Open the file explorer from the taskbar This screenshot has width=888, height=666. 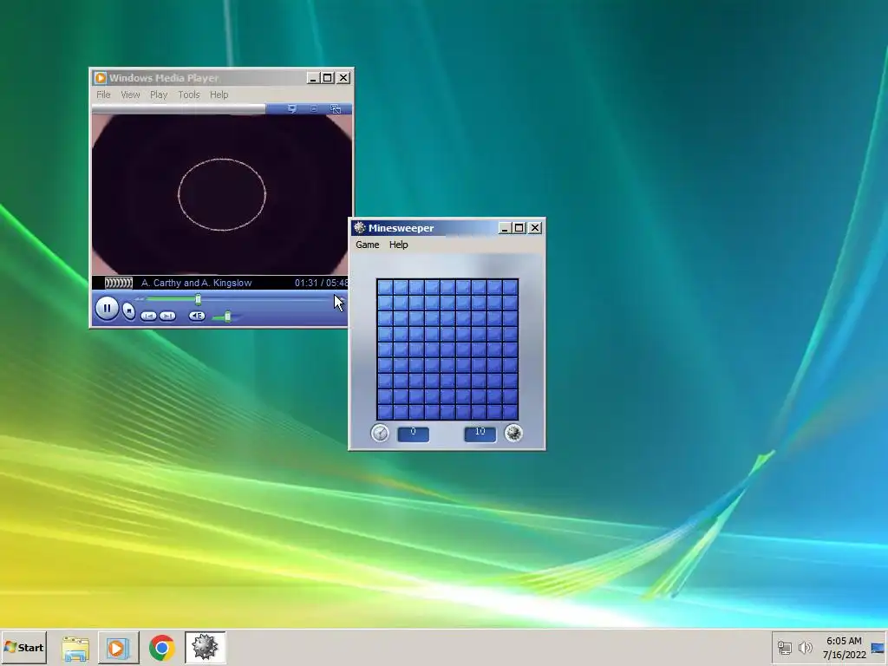[x=75, y=648]
